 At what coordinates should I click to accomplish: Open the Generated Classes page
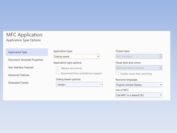(x=18, y=83)
